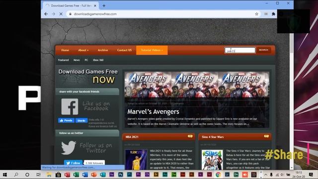This screenshot has height=179, width=318.
Task: Stop loading the page
Action: point(61,14)
